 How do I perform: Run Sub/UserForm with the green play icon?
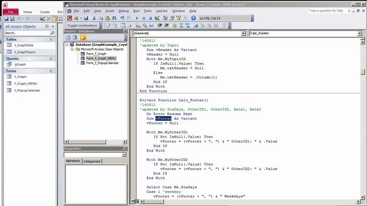point(136,18)
